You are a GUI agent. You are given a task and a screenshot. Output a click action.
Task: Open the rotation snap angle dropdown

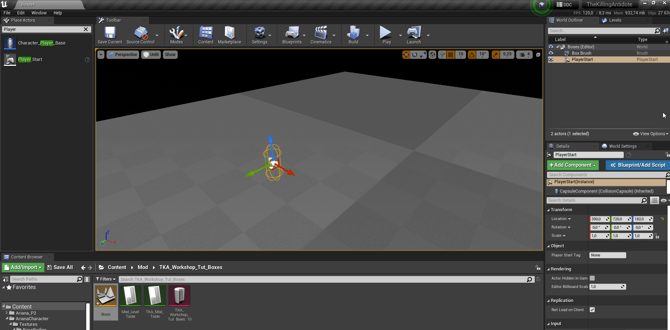(x=483, y=55)
